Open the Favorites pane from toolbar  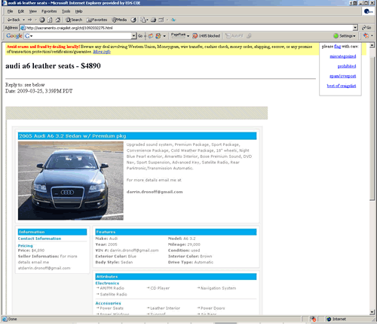click(x=97, y=20)
